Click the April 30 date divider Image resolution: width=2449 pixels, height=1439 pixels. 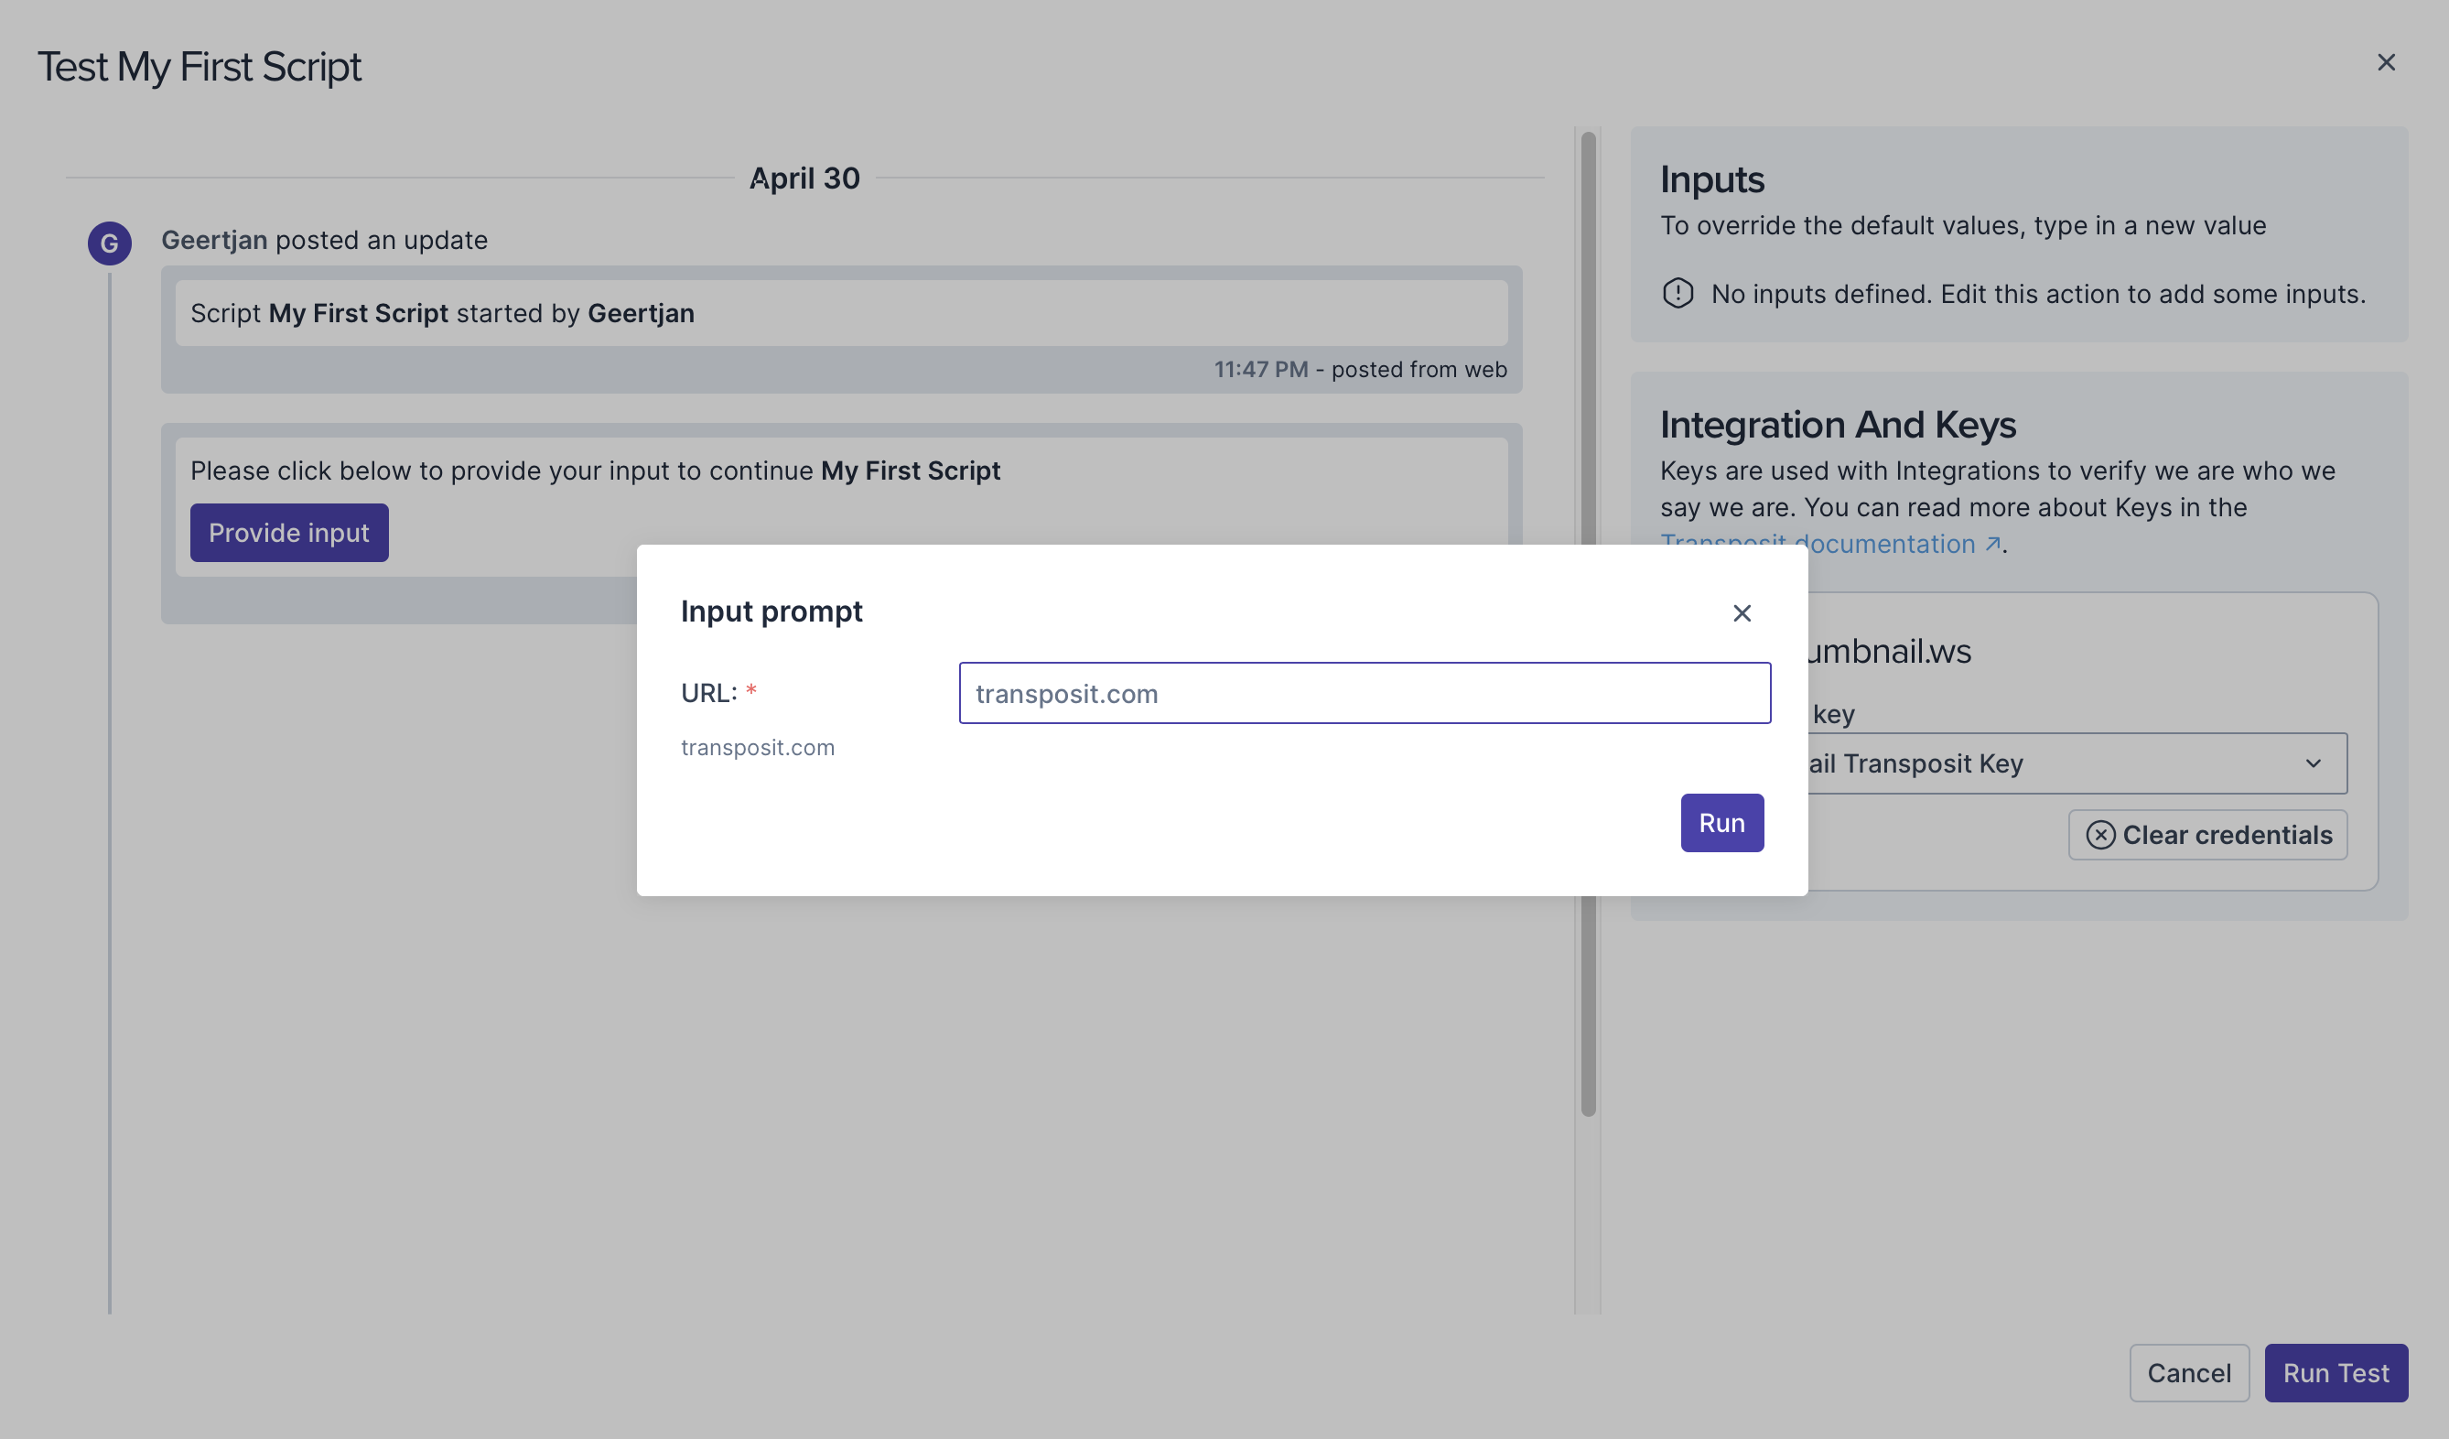tap(804, 178)
